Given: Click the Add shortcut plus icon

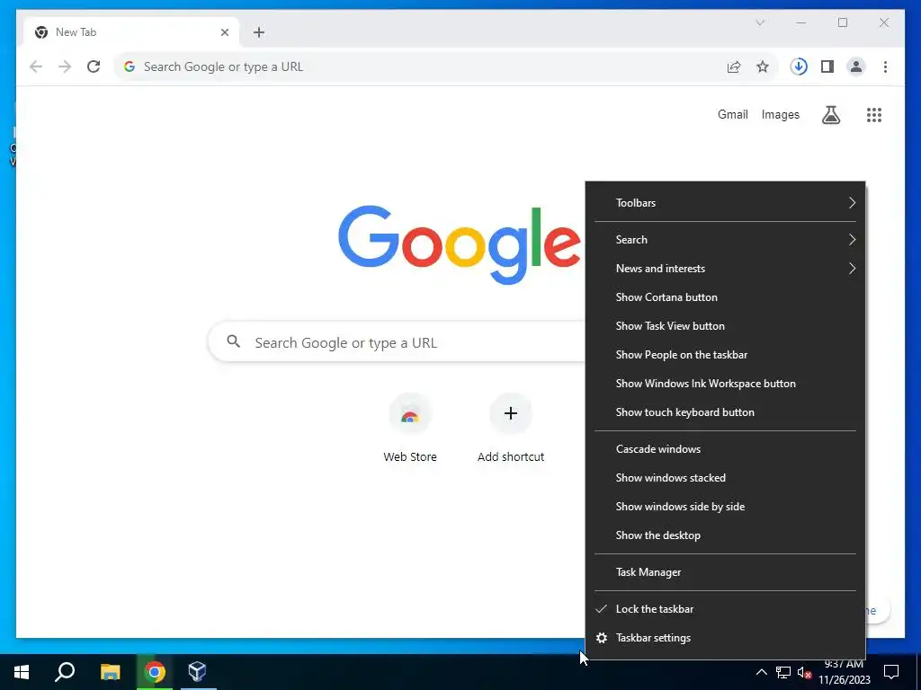Looking at the screenshot, I should click(x=511, y=414).
